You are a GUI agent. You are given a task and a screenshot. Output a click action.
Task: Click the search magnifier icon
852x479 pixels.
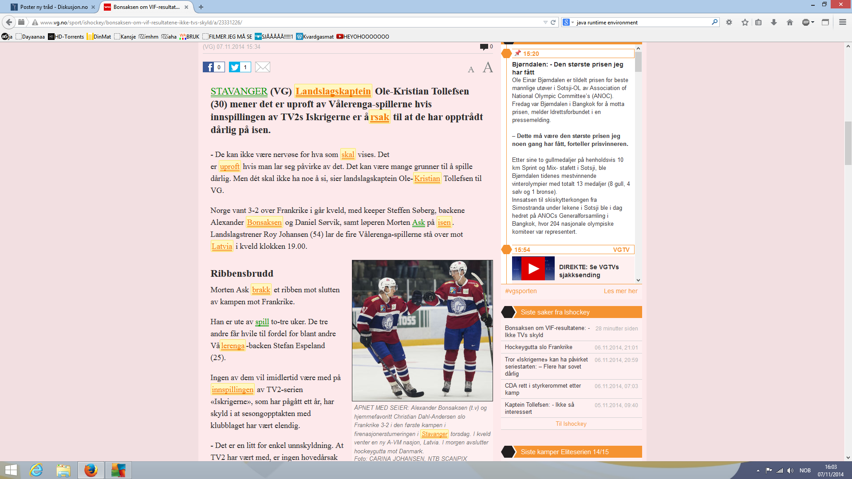pos(714,22)
